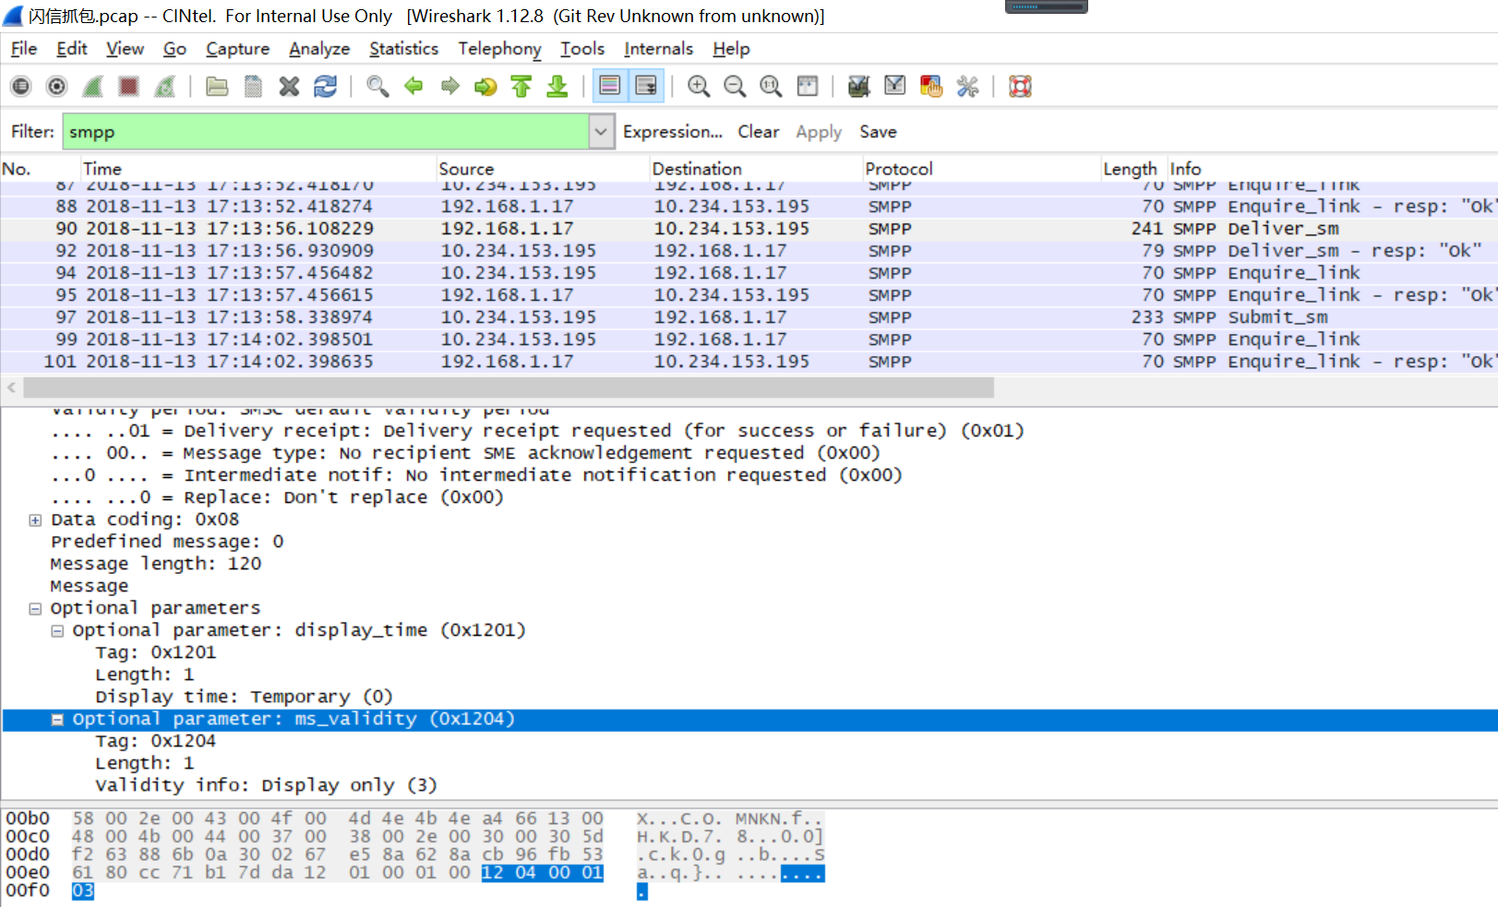Collapse the Optional parameters section
1498x907 pixels.
(35, 609)
